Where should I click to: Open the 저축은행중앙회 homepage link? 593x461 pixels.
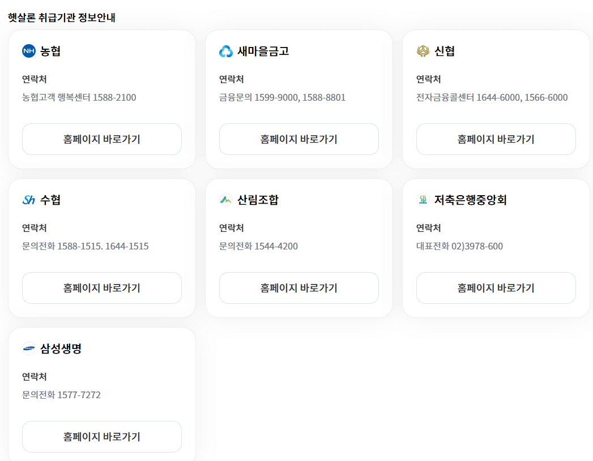(496, 288)
